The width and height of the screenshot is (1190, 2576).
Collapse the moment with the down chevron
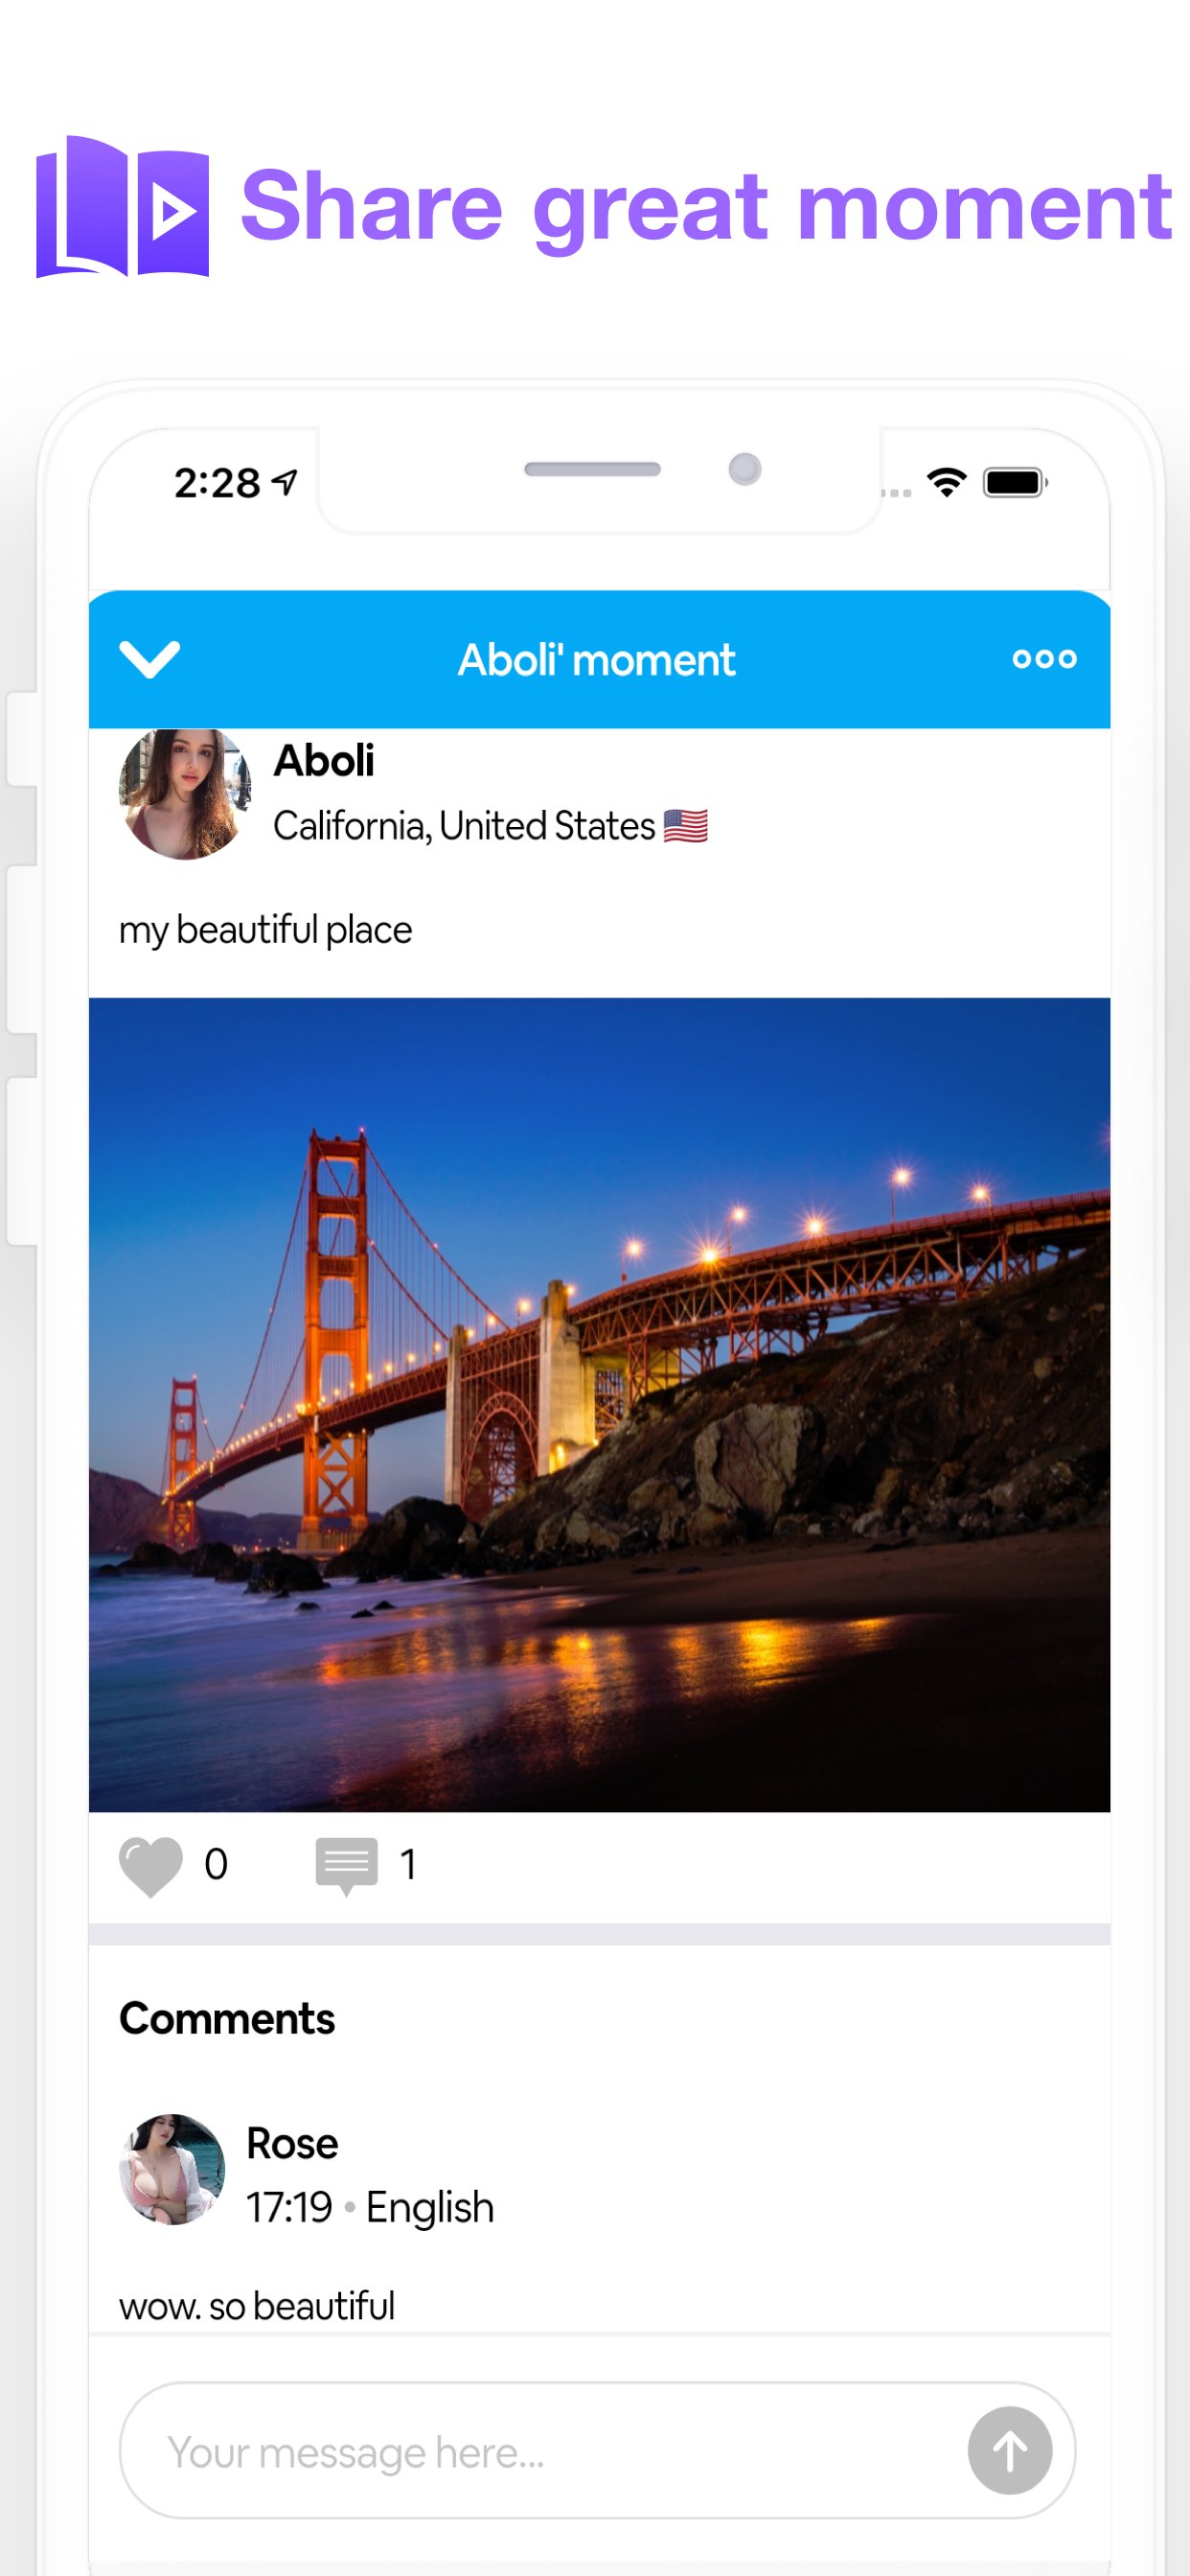(149, 659)
